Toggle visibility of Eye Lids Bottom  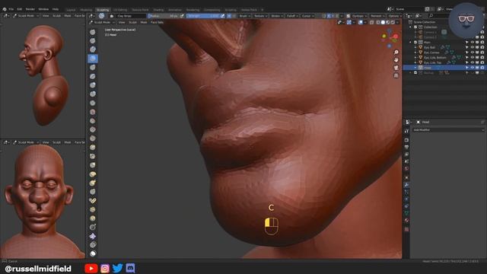point(472,58)
